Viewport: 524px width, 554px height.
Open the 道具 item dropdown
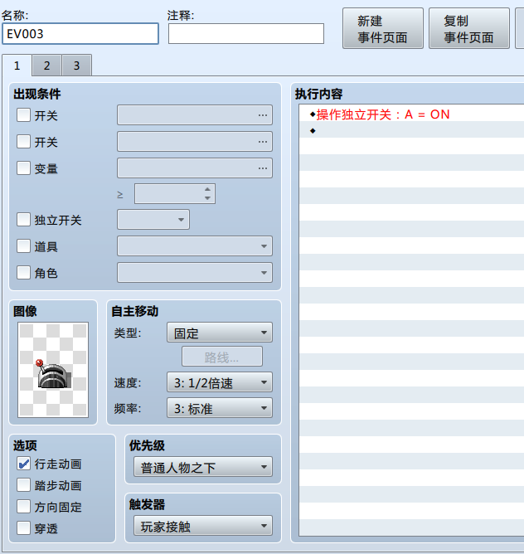click(x=195, y=246)
